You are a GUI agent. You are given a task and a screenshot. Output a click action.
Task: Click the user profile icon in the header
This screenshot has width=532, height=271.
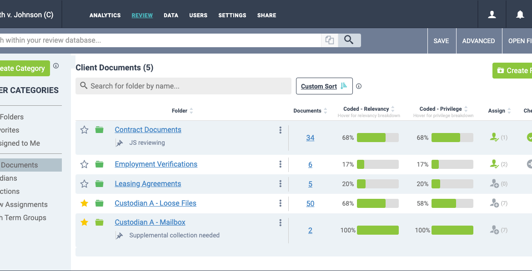[x=492, y=15]
